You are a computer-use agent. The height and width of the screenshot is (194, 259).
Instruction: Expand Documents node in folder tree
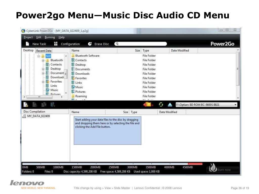click(x=43, y=73)
